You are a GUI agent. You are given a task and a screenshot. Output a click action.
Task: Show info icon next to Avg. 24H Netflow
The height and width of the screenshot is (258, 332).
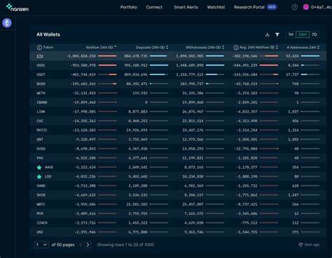coord(236,48)
